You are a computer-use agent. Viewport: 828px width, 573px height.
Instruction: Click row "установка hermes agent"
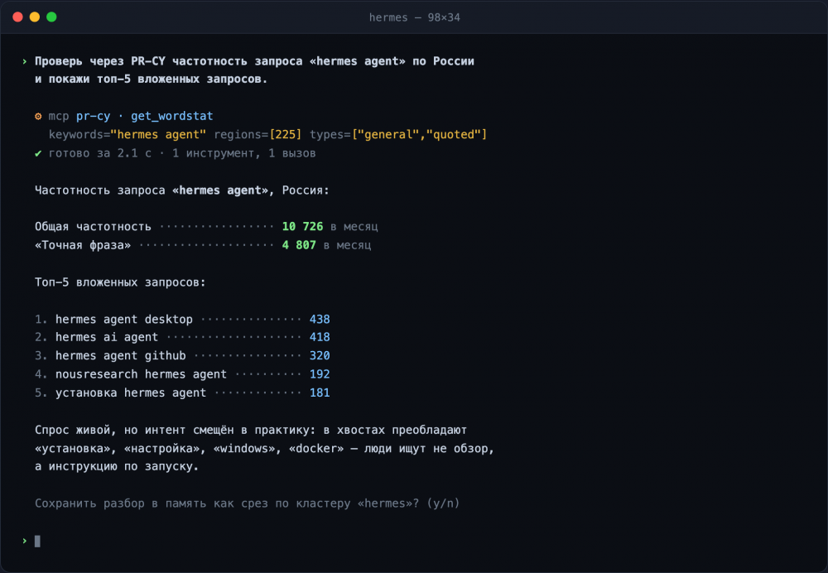click(x=182, y=392)
